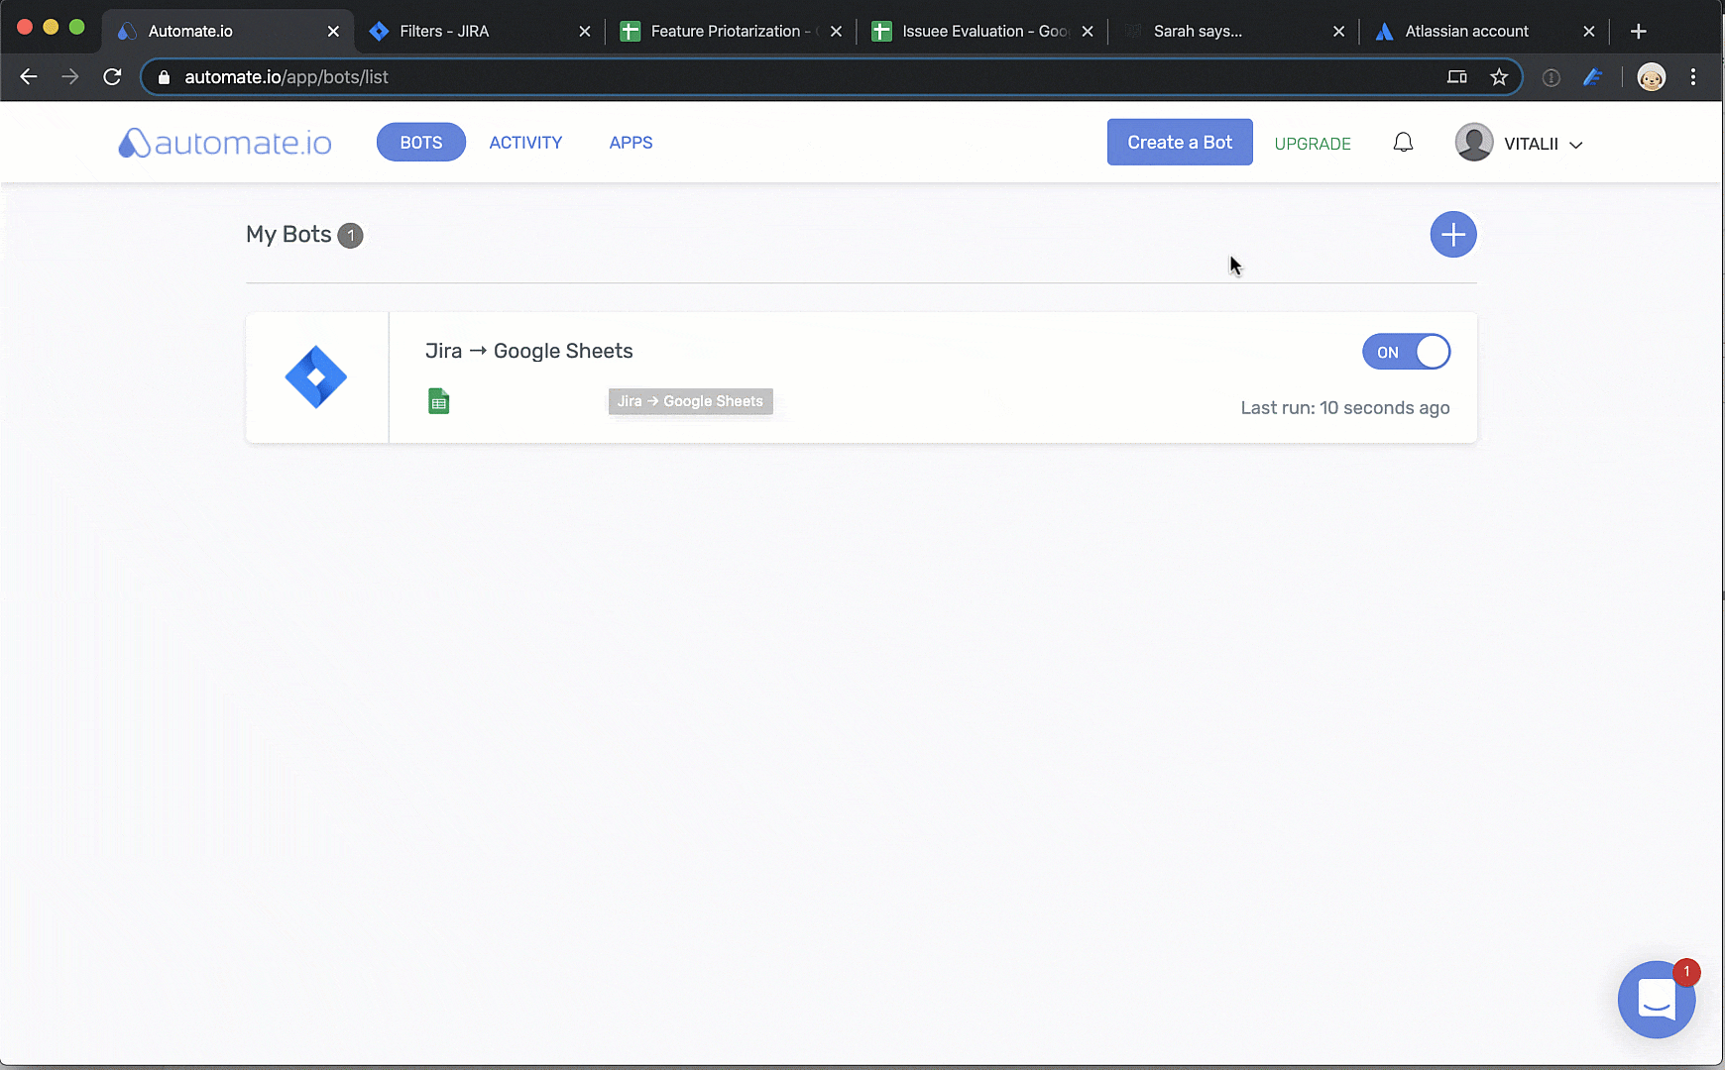
Task: Switch to the Sarah says... browser tab
Action: [x=1233, y=32]
